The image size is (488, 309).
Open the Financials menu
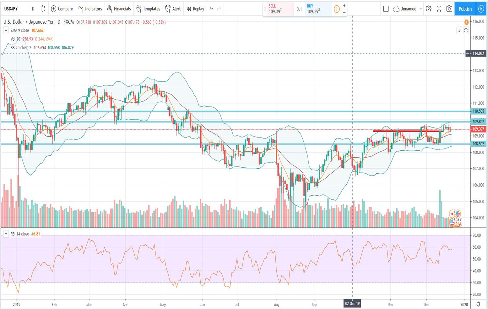coord(119,9)
